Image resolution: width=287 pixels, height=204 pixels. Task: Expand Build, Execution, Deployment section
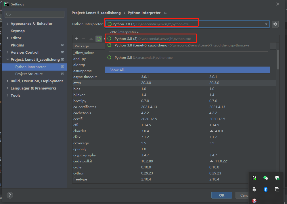7,81
